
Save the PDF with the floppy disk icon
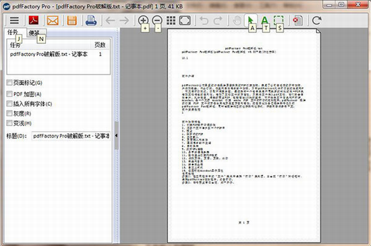pos(72,21)
